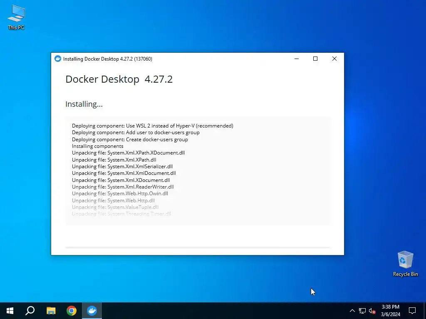
Task: Open the notification center icon
Action: click(x=412, y=311)
